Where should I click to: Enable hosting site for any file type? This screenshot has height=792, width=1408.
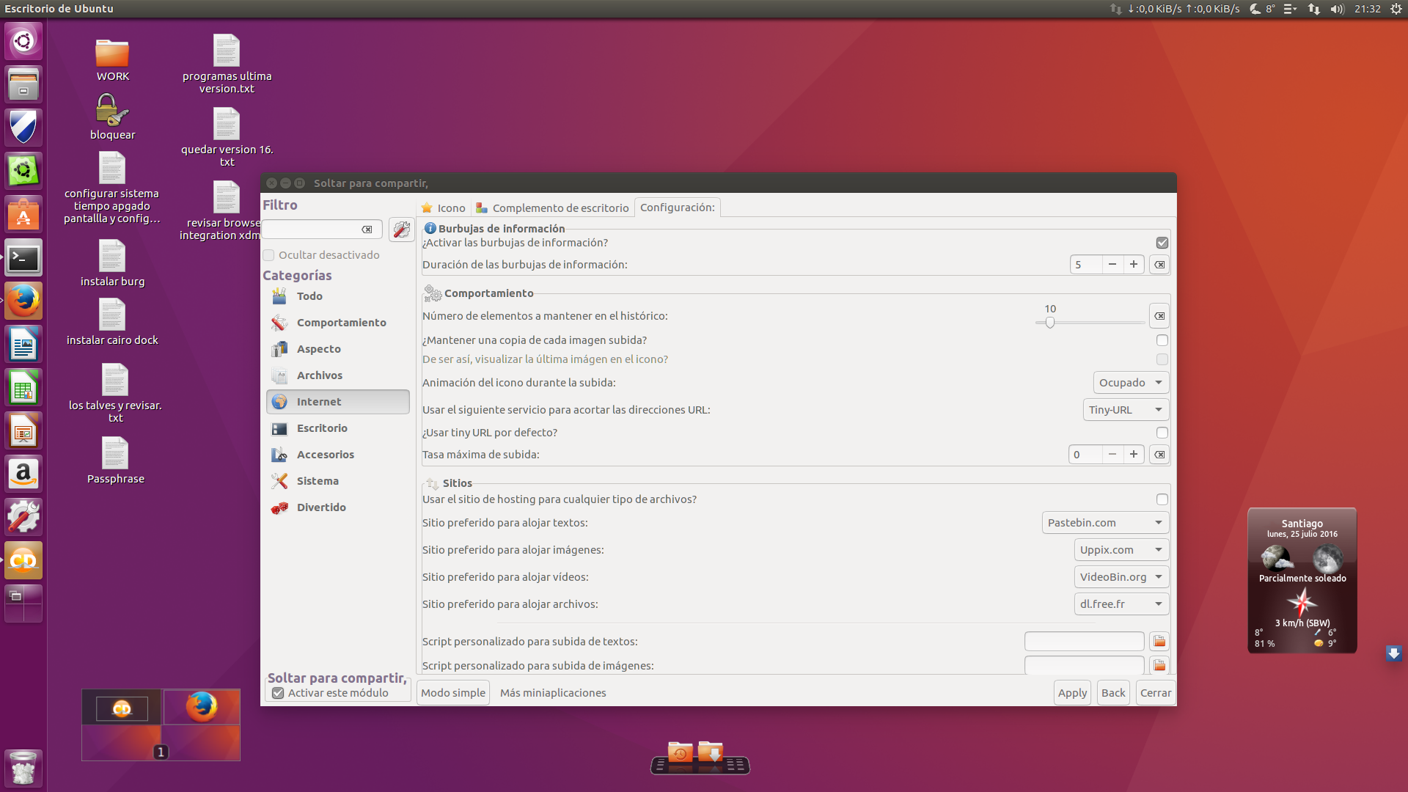tap(1162, 499)
